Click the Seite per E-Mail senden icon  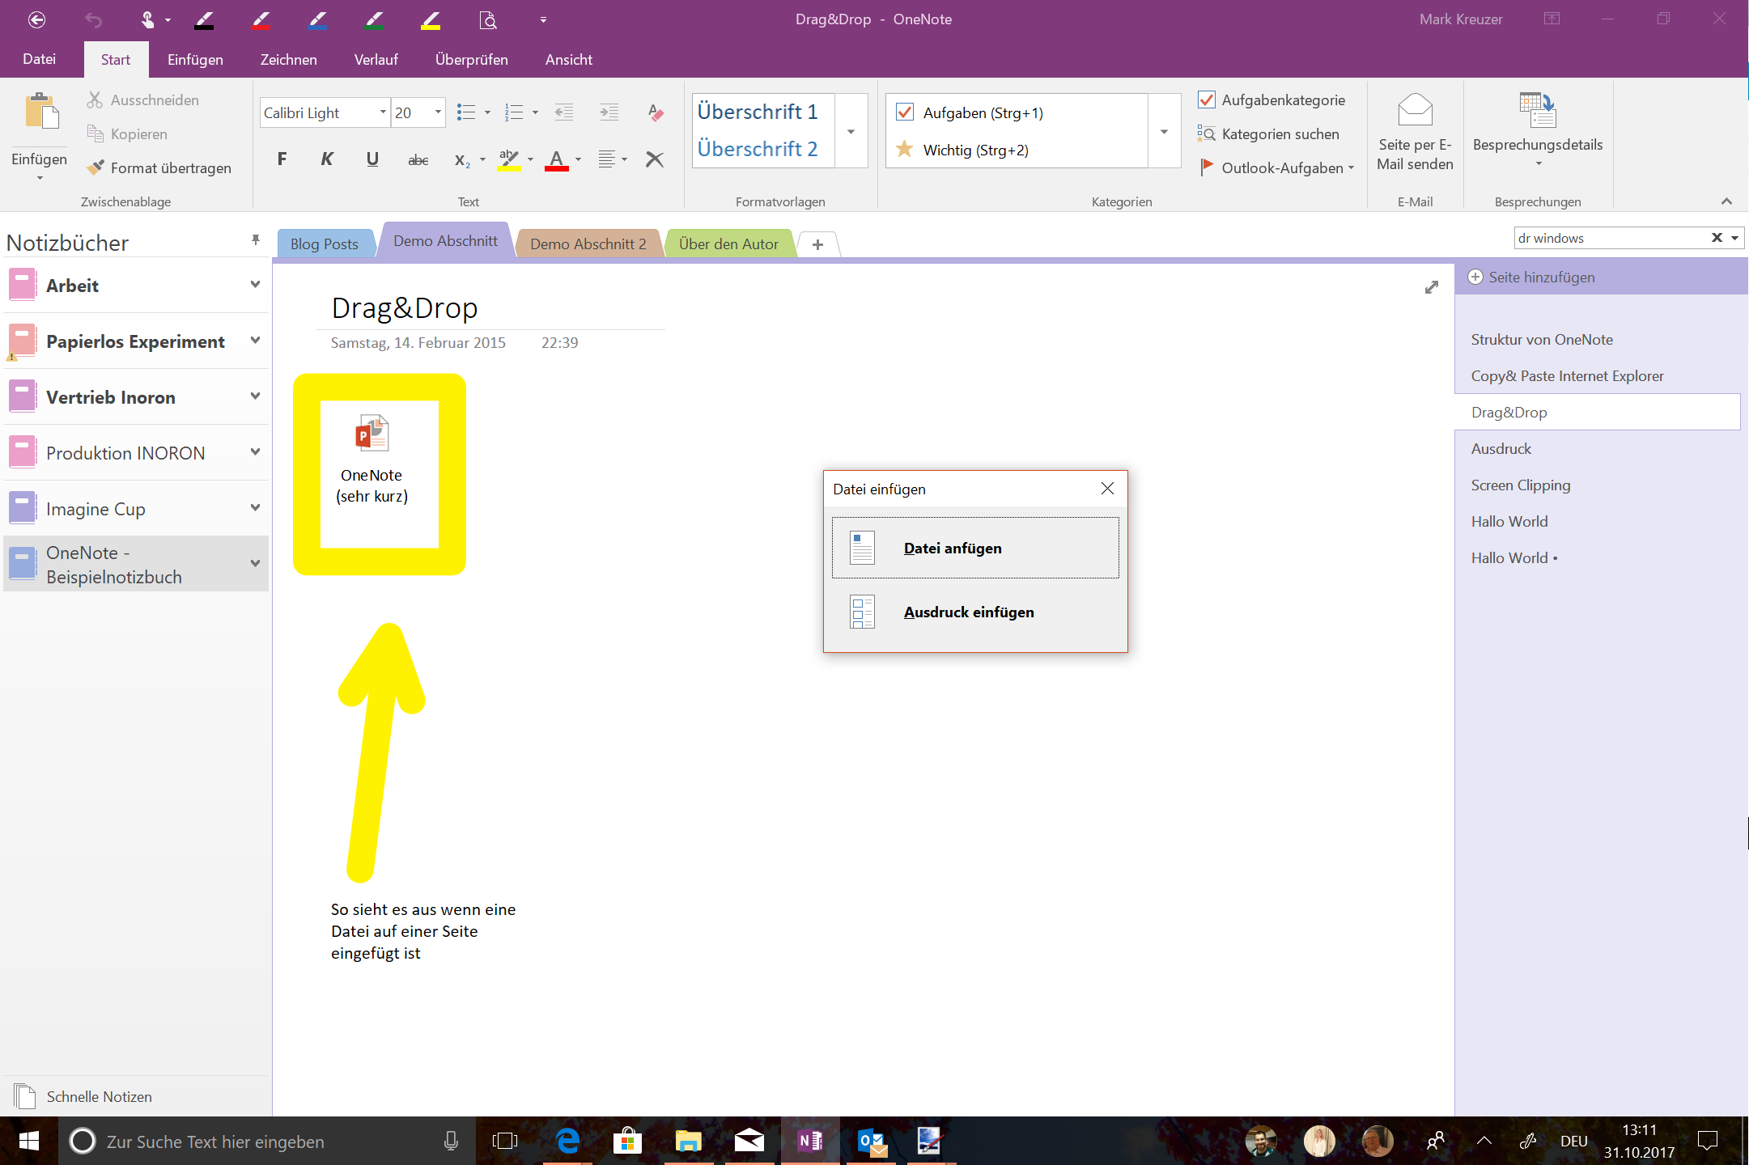pos(1415,110)
